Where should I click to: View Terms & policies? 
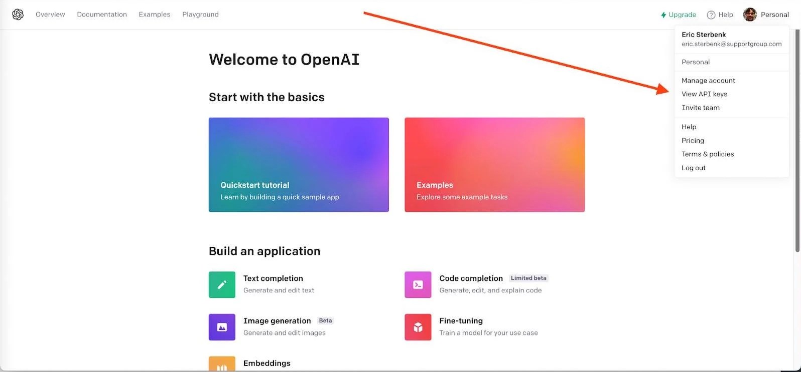[708, 154]
